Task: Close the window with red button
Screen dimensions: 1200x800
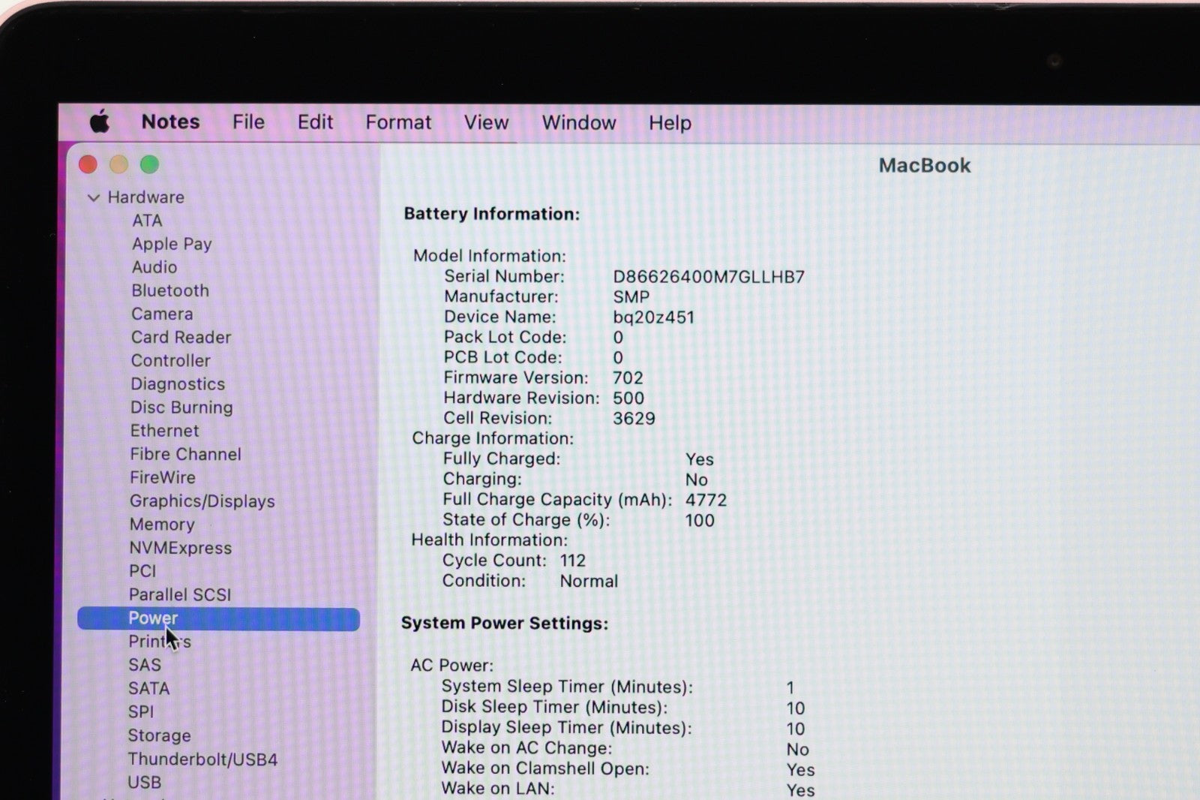Action: [88, 164]
